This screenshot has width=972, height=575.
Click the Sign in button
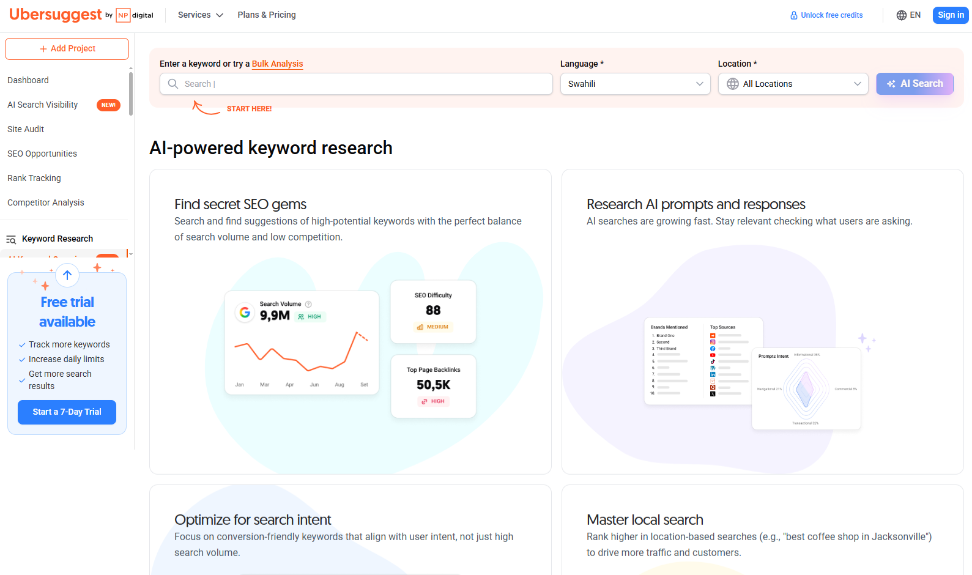(x=951, y=15)
